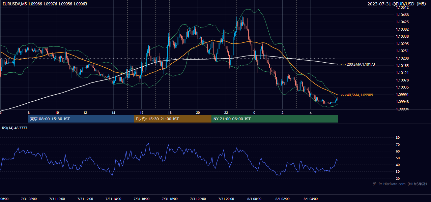Select the NY 21:00-06:00 JST session bar
Screen dimensions: 431x202
275,119
